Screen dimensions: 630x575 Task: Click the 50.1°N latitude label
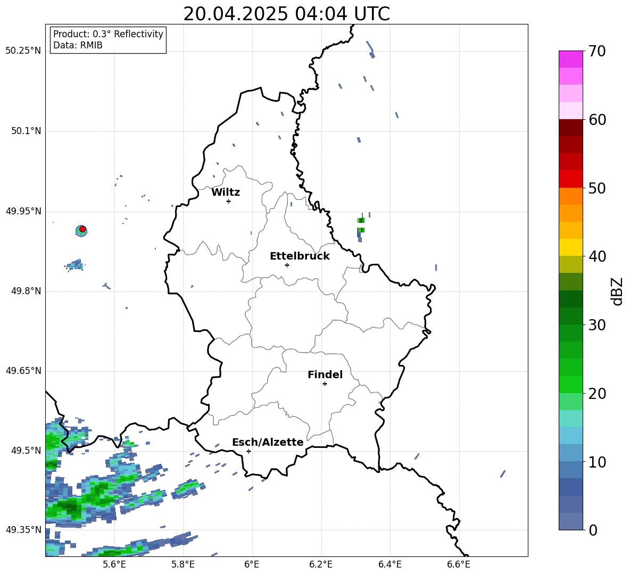click(x=26, y=131)
